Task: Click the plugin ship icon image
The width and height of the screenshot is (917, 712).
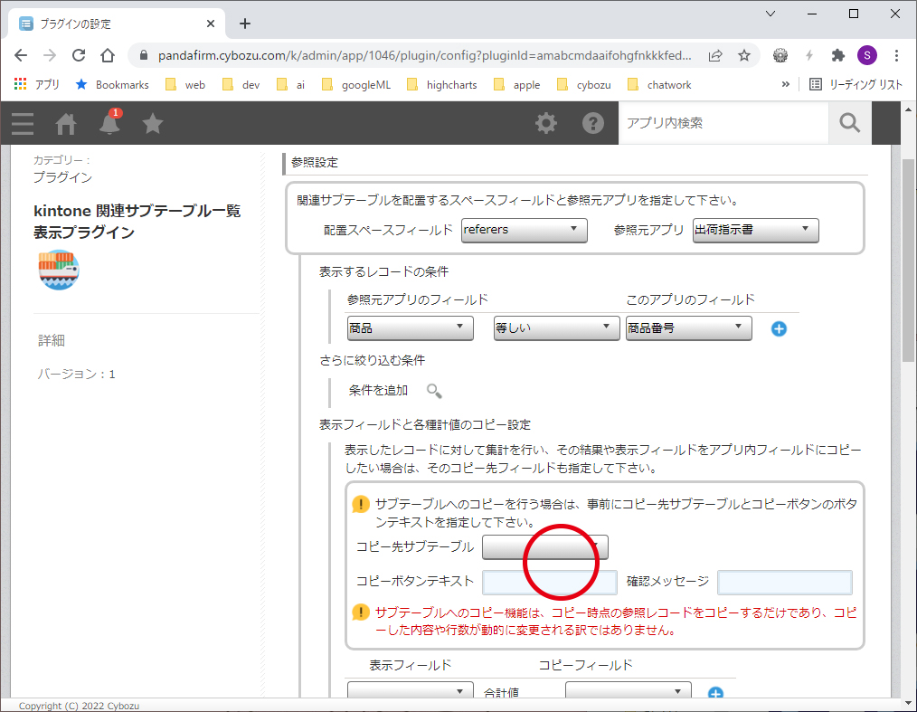Action: [59, 270]
